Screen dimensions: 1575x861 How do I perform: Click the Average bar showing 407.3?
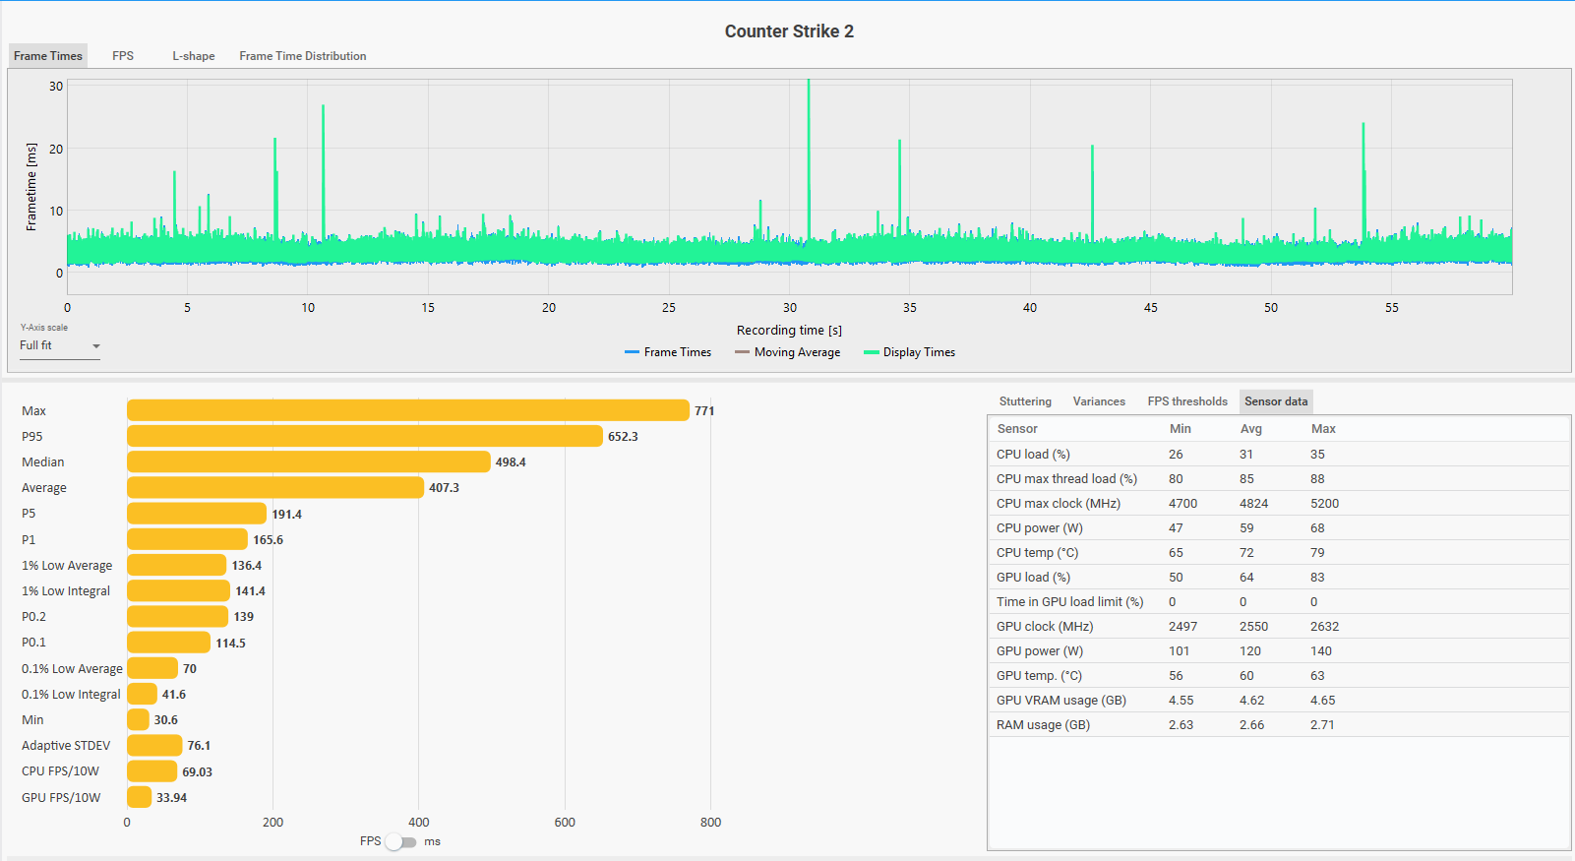[275, 487]
